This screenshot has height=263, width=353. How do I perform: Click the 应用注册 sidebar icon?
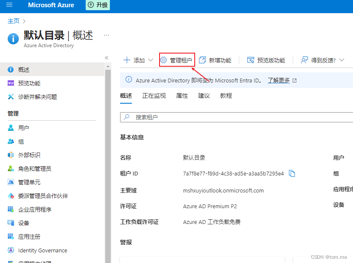(11, 236)
